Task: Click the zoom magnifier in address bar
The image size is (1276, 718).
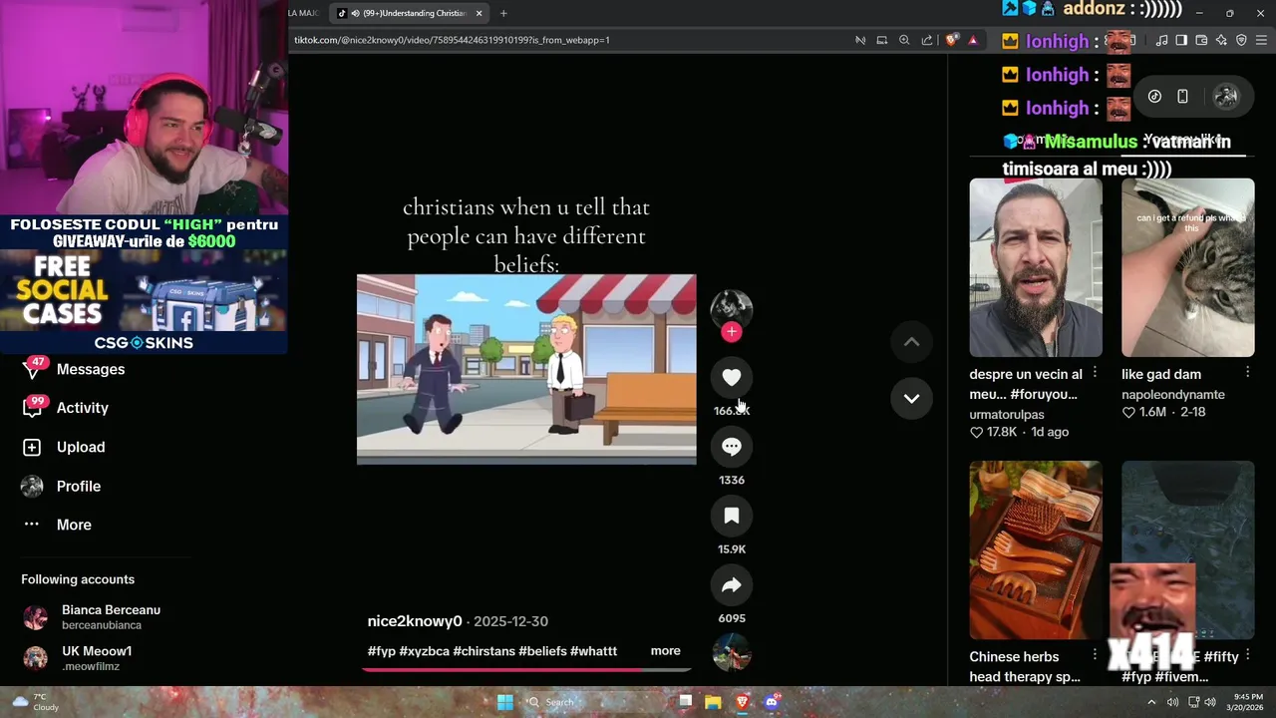Action: coord(904,40)
